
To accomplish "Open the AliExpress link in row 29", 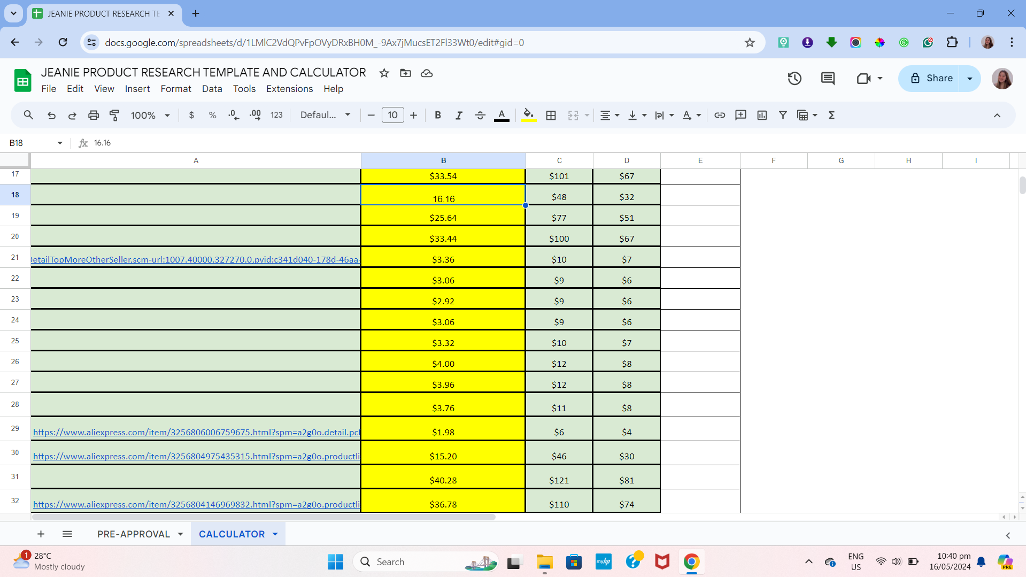I will [x=196, y=432].
